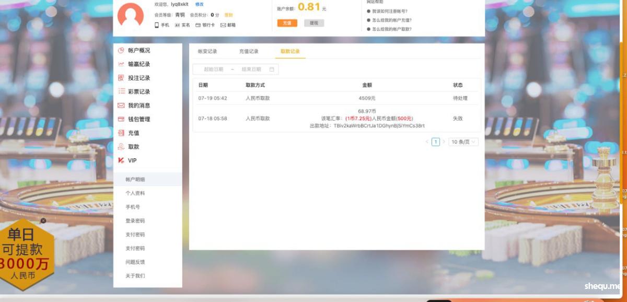Screen dimensions: 627x302
Task: Expand the 10 条/页 page size dropdown
Action: coord(463,142)
